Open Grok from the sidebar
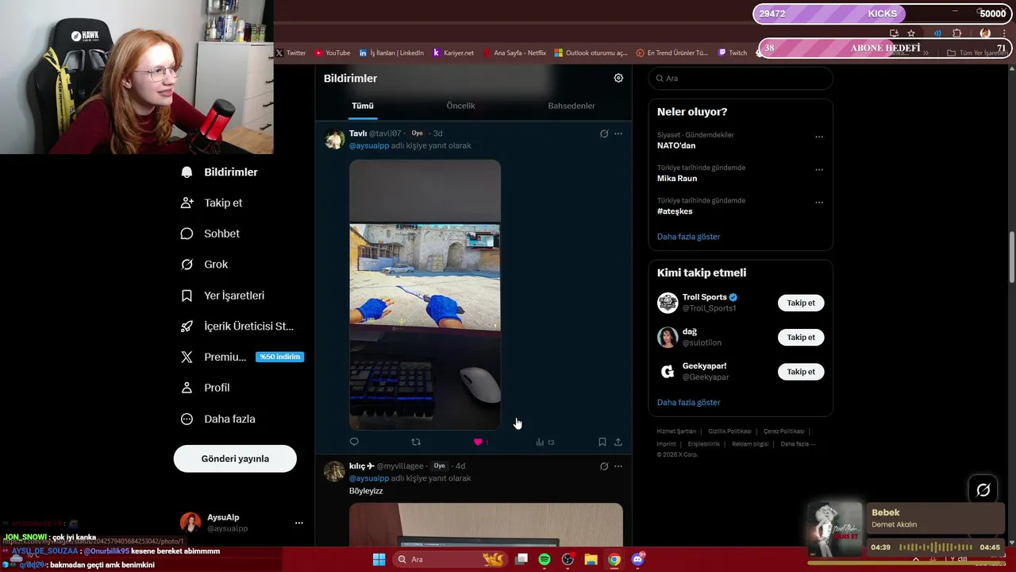The image size is (1016, 572). coord(204,265)
